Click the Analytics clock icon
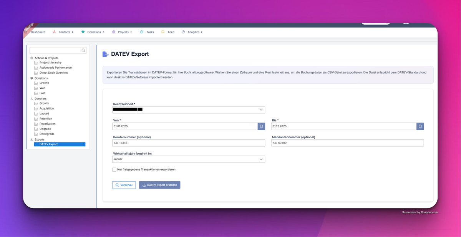This screenshot has height=237, width=461. 183,32
